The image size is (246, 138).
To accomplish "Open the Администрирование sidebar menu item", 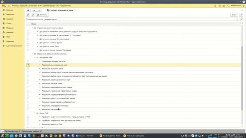I will [x=14, y=46].
